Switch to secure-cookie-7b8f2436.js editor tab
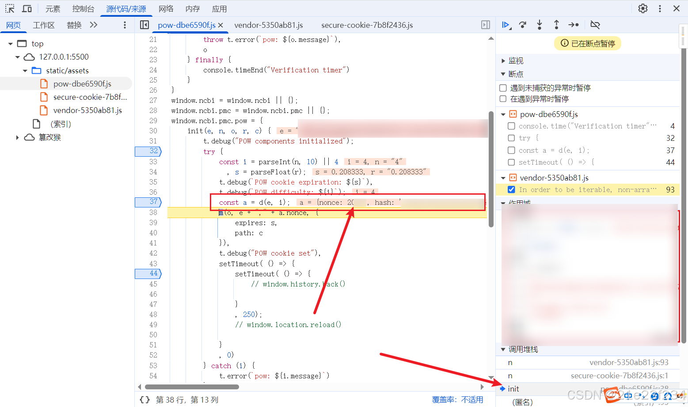Screen dimensions: 688x407 coord(367,25)
